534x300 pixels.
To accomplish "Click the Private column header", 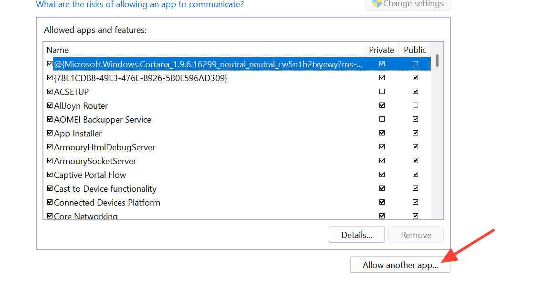I will point(381,50).
